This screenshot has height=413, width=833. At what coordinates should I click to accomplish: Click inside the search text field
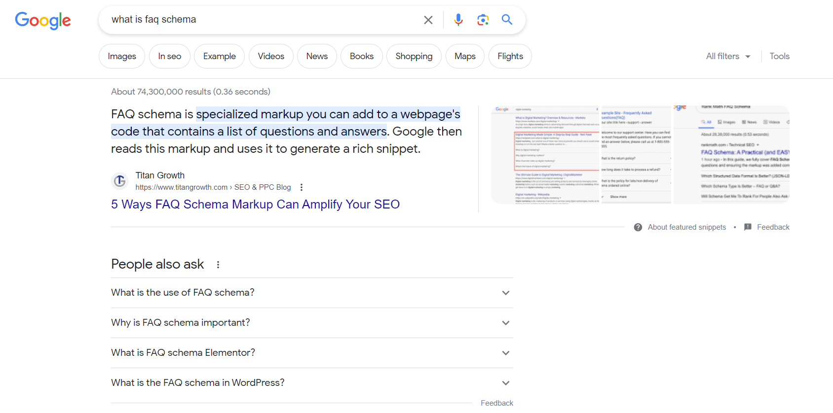262,20
